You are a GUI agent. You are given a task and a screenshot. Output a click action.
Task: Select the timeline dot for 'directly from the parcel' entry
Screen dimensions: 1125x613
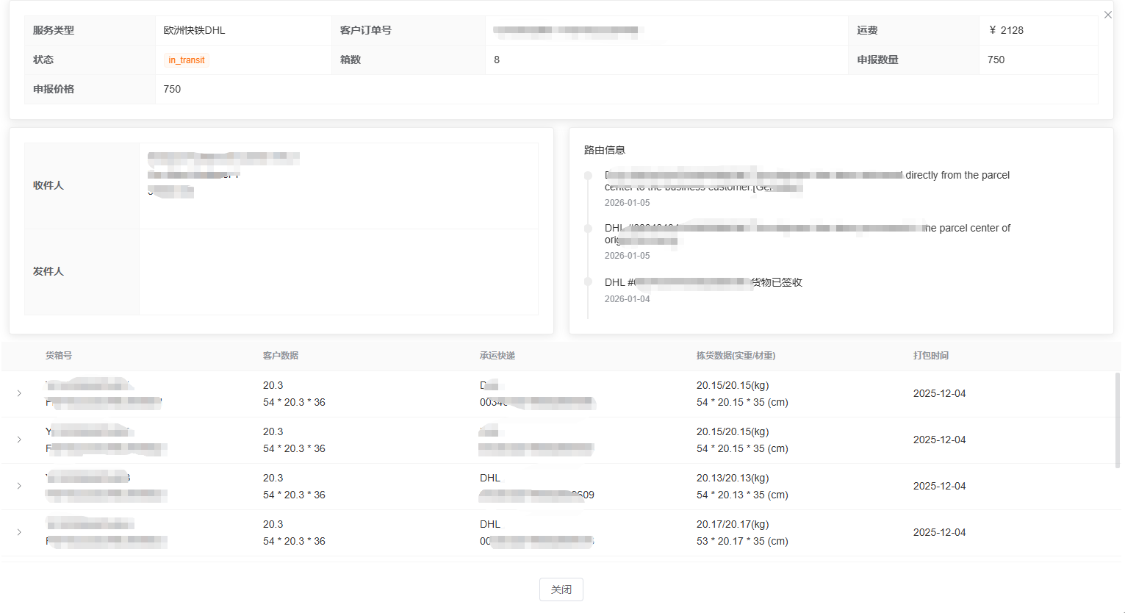(588, 176)
